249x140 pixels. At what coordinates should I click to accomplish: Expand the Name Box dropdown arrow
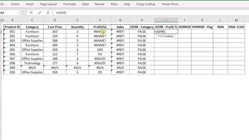pyautogui.click(x=18, y=13)
